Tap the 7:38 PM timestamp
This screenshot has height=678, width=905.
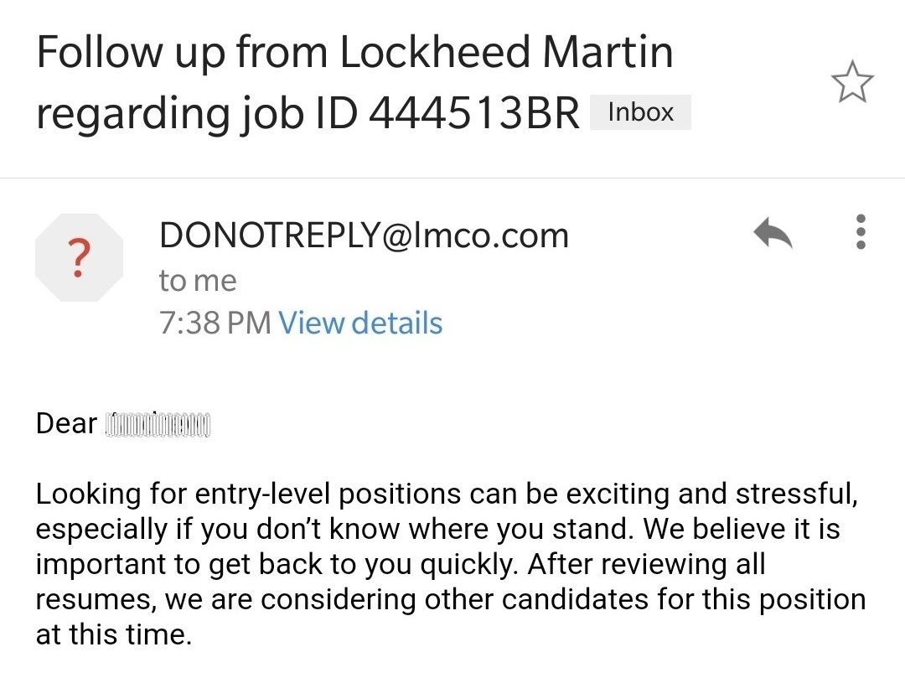tap(215, 322)
